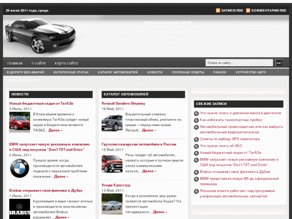This screenshot has width=292, height=219.
Task: Open the Интересные статьи category
Action: (71, 72)
